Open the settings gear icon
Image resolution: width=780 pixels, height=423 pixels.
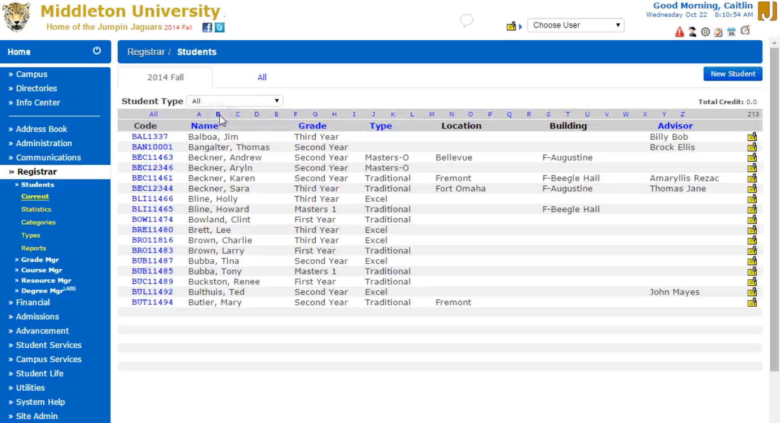tap(705, 32)
